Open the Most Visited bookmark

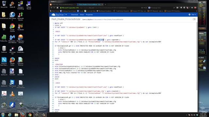(x=55, y=11)
